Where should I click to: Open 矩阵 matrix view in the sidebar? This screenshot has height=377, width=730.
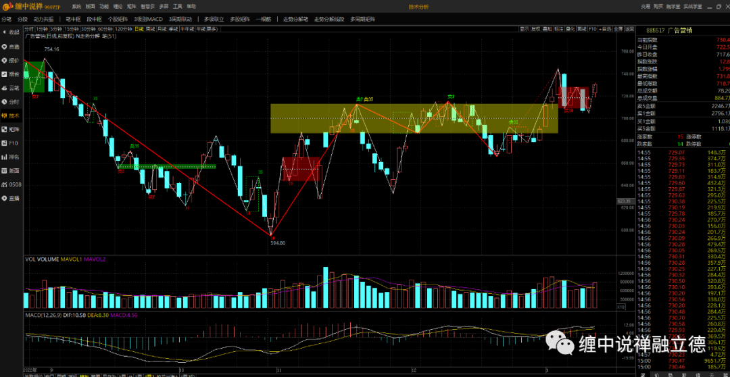click(11, 129)
